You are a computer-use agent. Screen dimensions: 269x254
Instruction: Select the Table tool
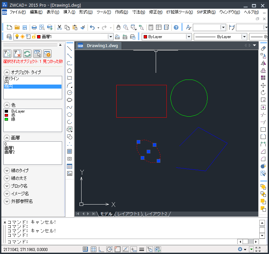(x=70, y=166)
